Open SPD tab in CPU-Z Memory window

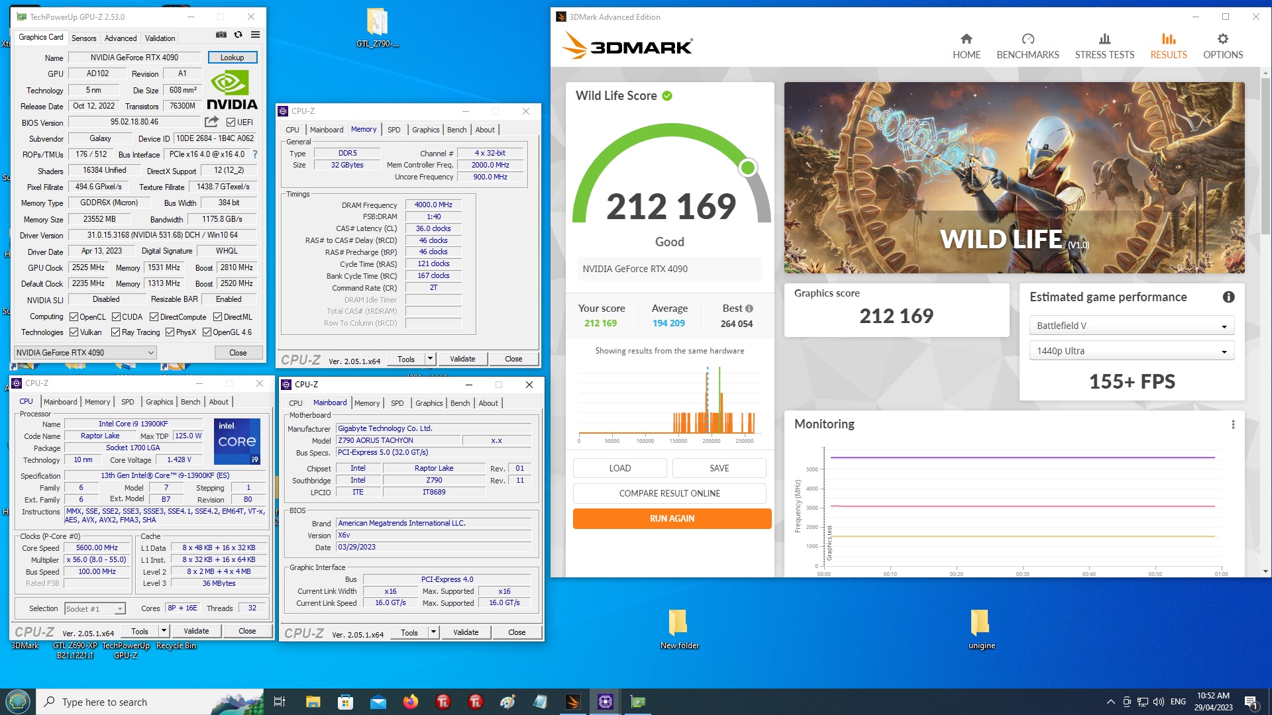tap(394, 130)
